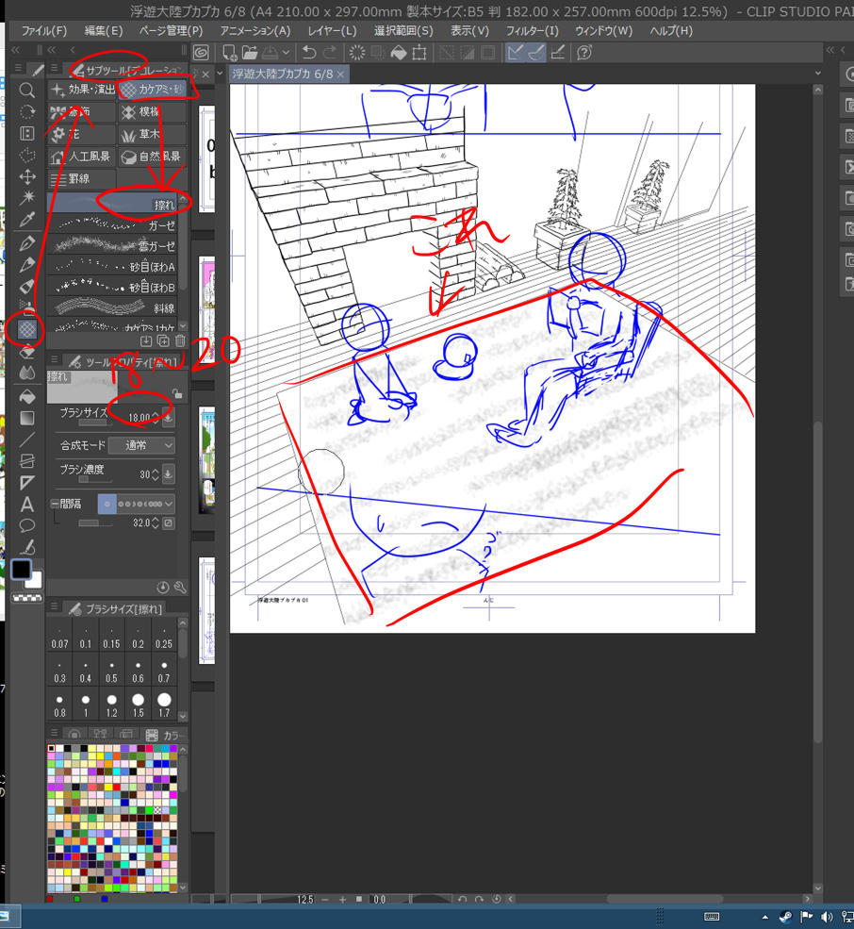Open the レイヤー(L) menu
Image resolution: width=854 pixels, height=929 pixels.
pos(332,30)
